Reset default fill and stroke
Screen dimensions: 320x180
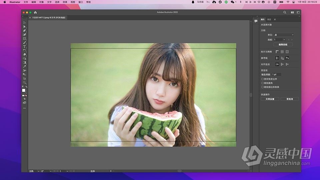point(23,87)
